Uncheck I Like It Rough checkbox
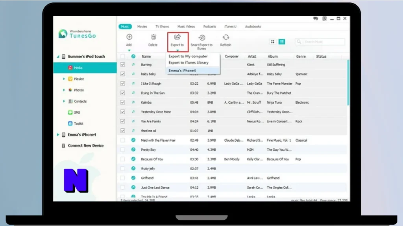The height and width of the screenshot is (226, 403). coord(123,84)
